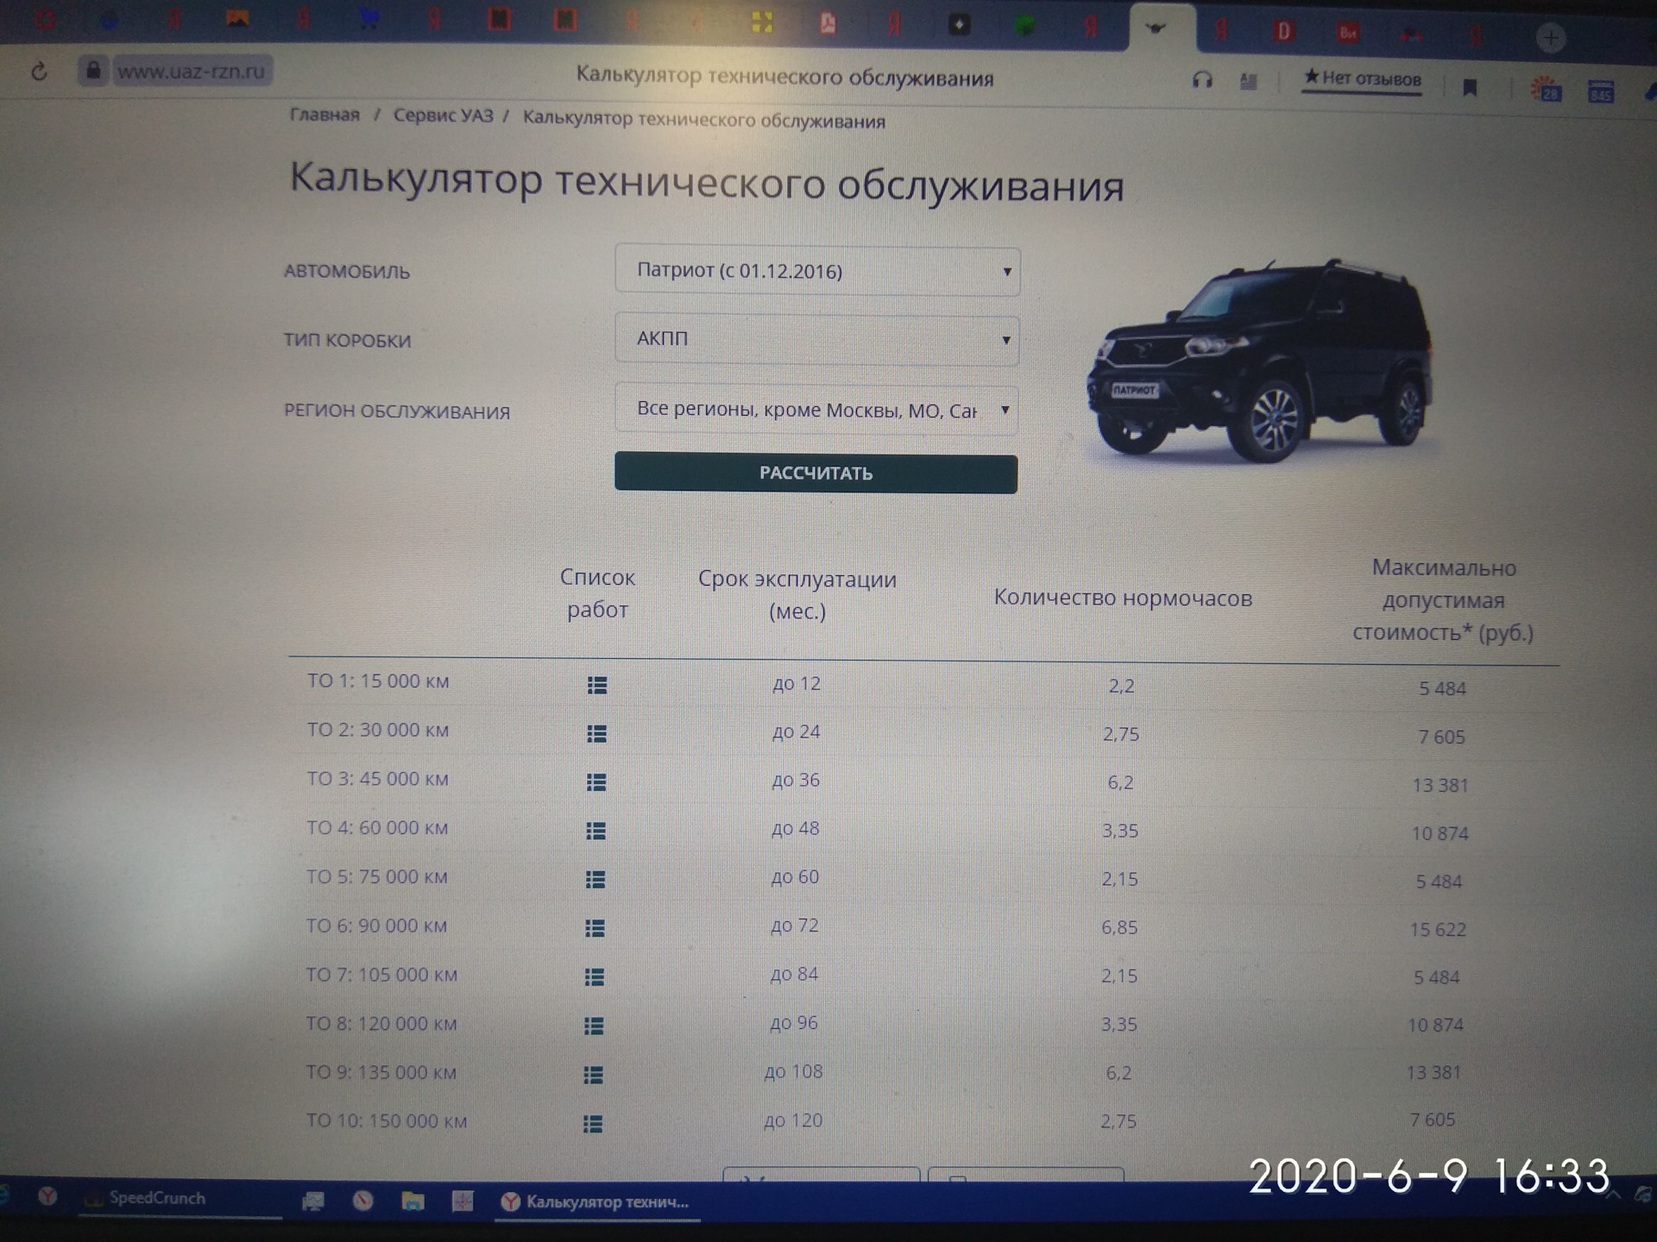Click the bookmark icon in toolbar
This screenshot has width=1657, height=1242.
[1470, 87]
